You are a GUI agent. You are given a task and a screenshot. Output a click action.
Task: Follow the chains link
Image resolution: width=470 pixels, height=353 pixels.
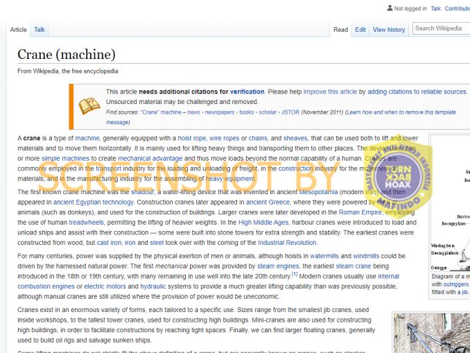tap(258, 138)
